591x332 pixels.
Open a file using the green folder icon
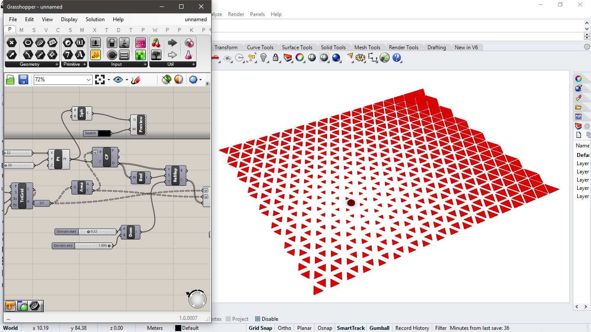10,80
